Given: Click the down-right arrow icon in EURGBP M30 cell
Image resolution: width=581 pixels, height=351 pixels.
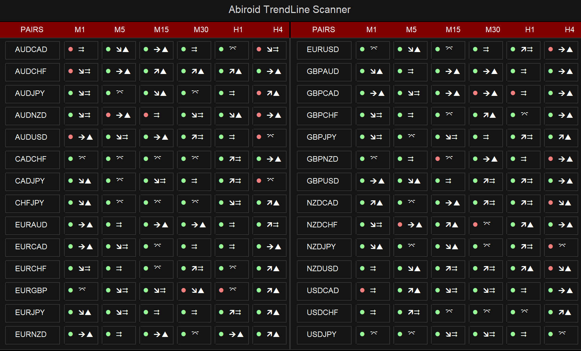Looking at the screenshot, I should pyautogui.click(x=194, y=291).
